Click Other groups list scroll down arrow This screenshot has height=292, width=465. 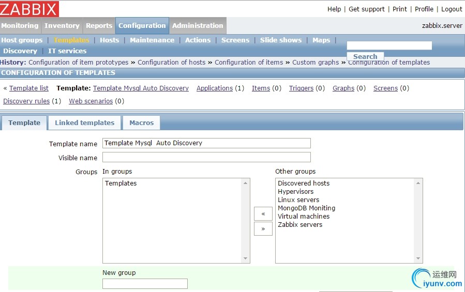coord(418,258)
